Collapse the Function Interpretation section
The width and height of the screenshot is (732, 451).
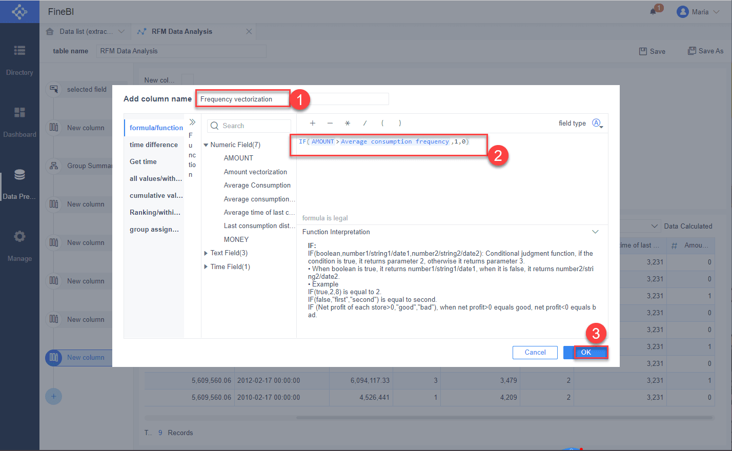coord(595,232)
